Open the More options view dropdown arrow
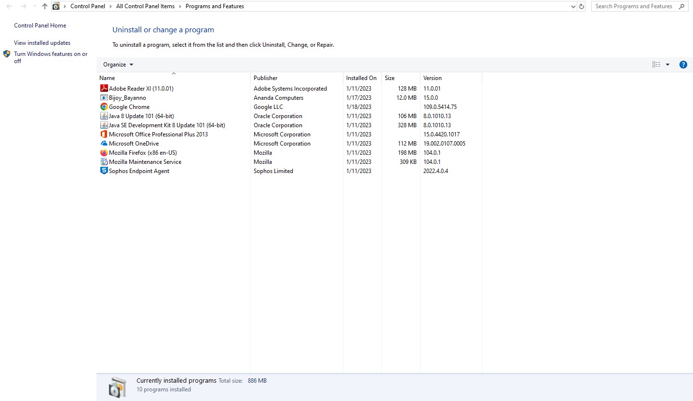 pyautogui.click(x=667, y=65)
